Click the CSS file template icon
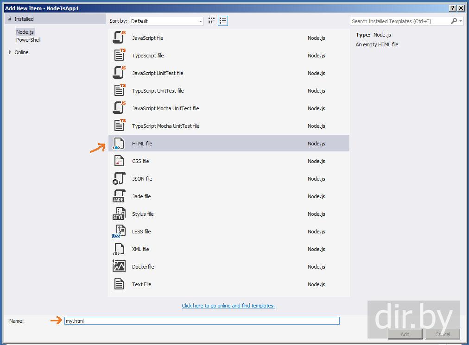The image size is (469, 345). (x=119, y=161)
